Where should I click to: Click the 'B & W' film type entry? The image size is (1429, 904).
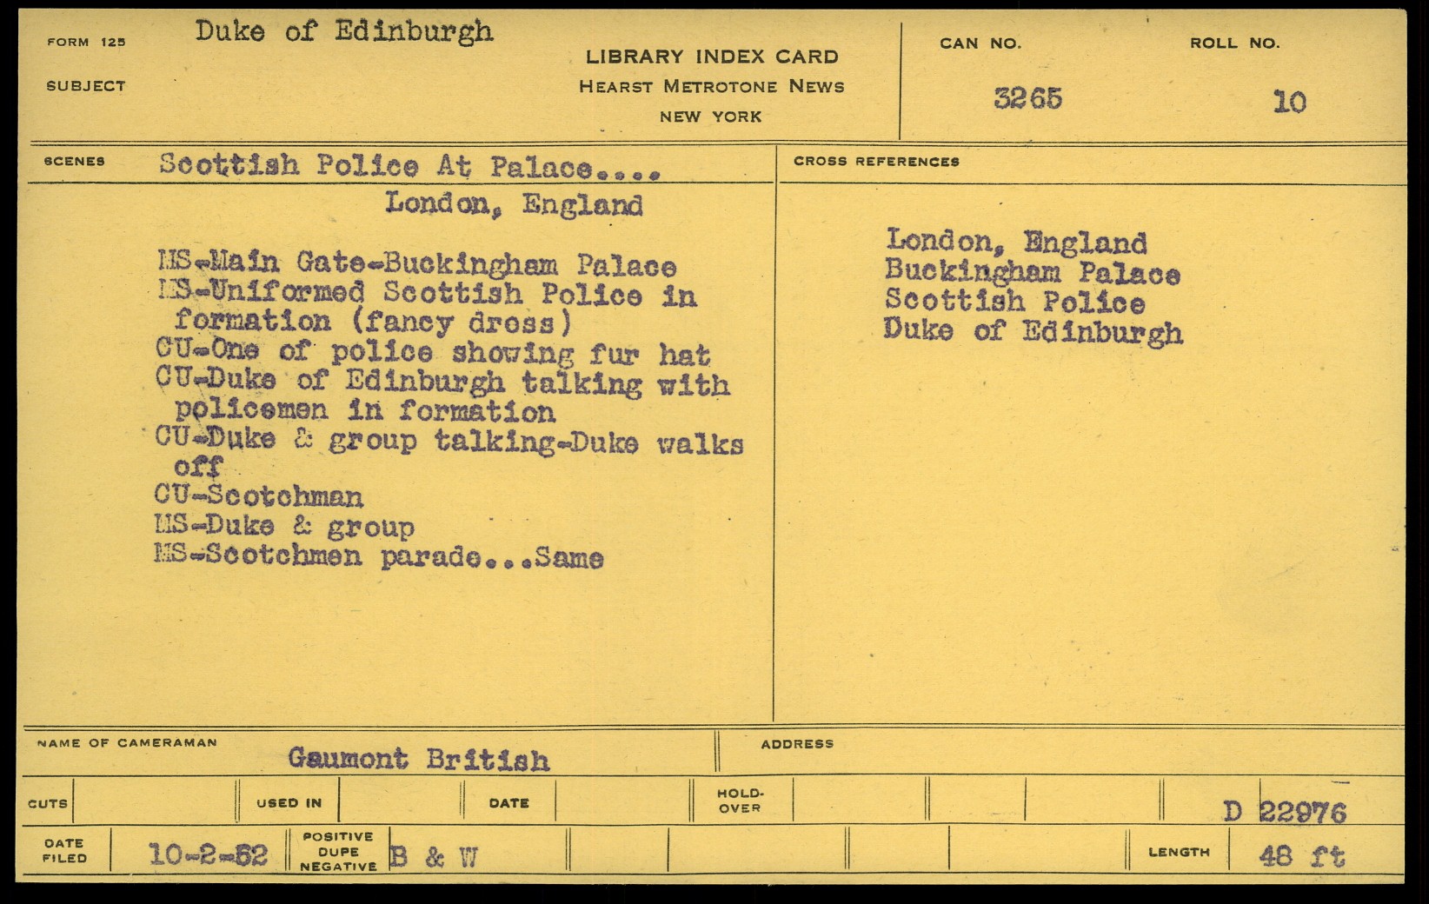click(434, 858)
